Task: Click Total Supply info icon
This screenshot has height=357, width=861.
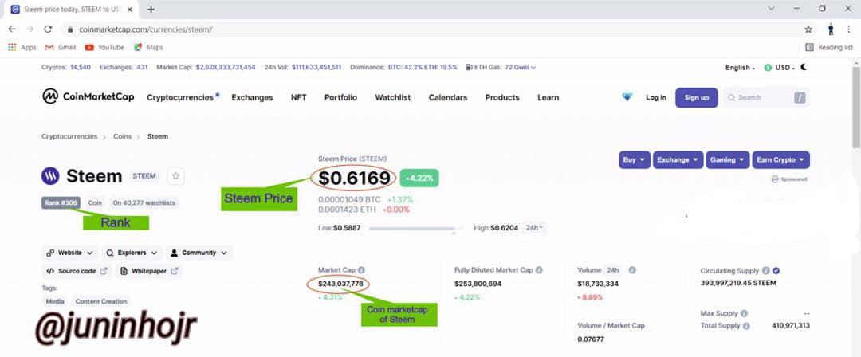Action: [x=746, y=326]
